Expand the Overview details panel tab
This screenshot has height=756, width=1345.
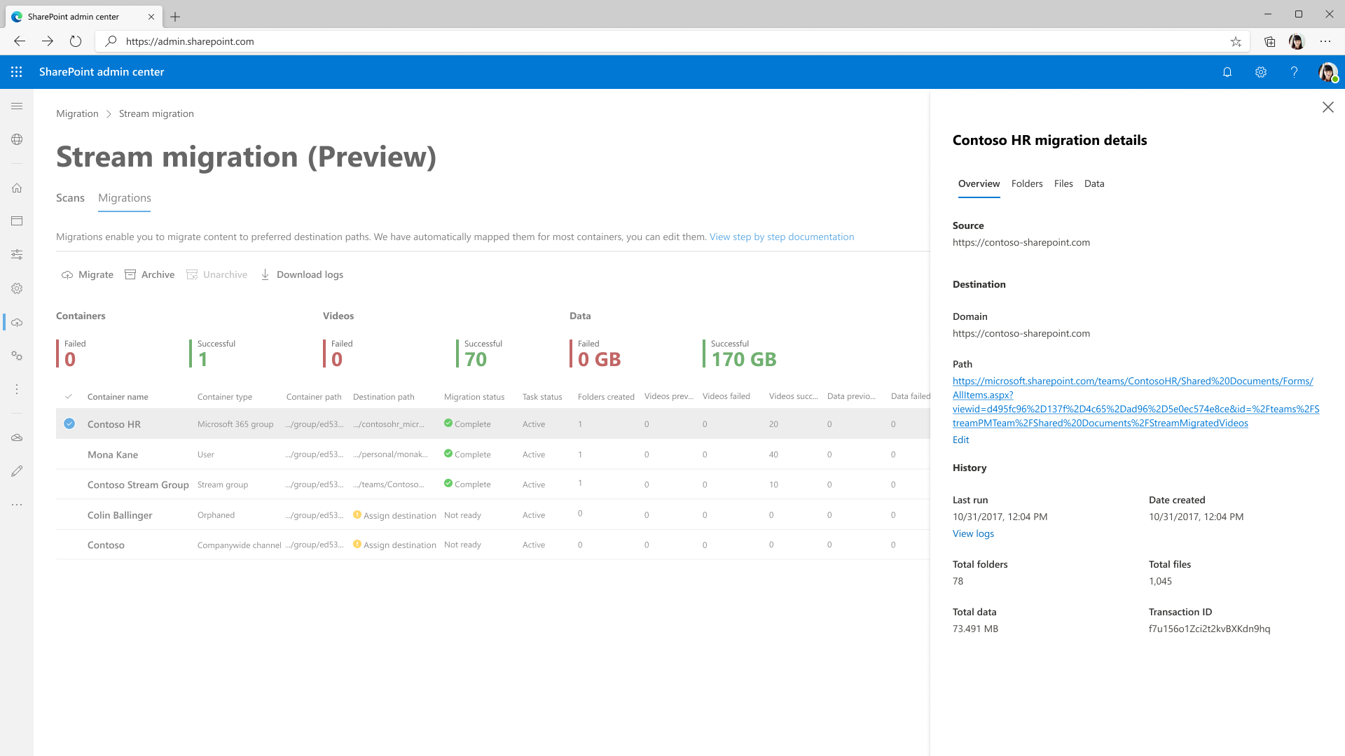tap(978, 183)
